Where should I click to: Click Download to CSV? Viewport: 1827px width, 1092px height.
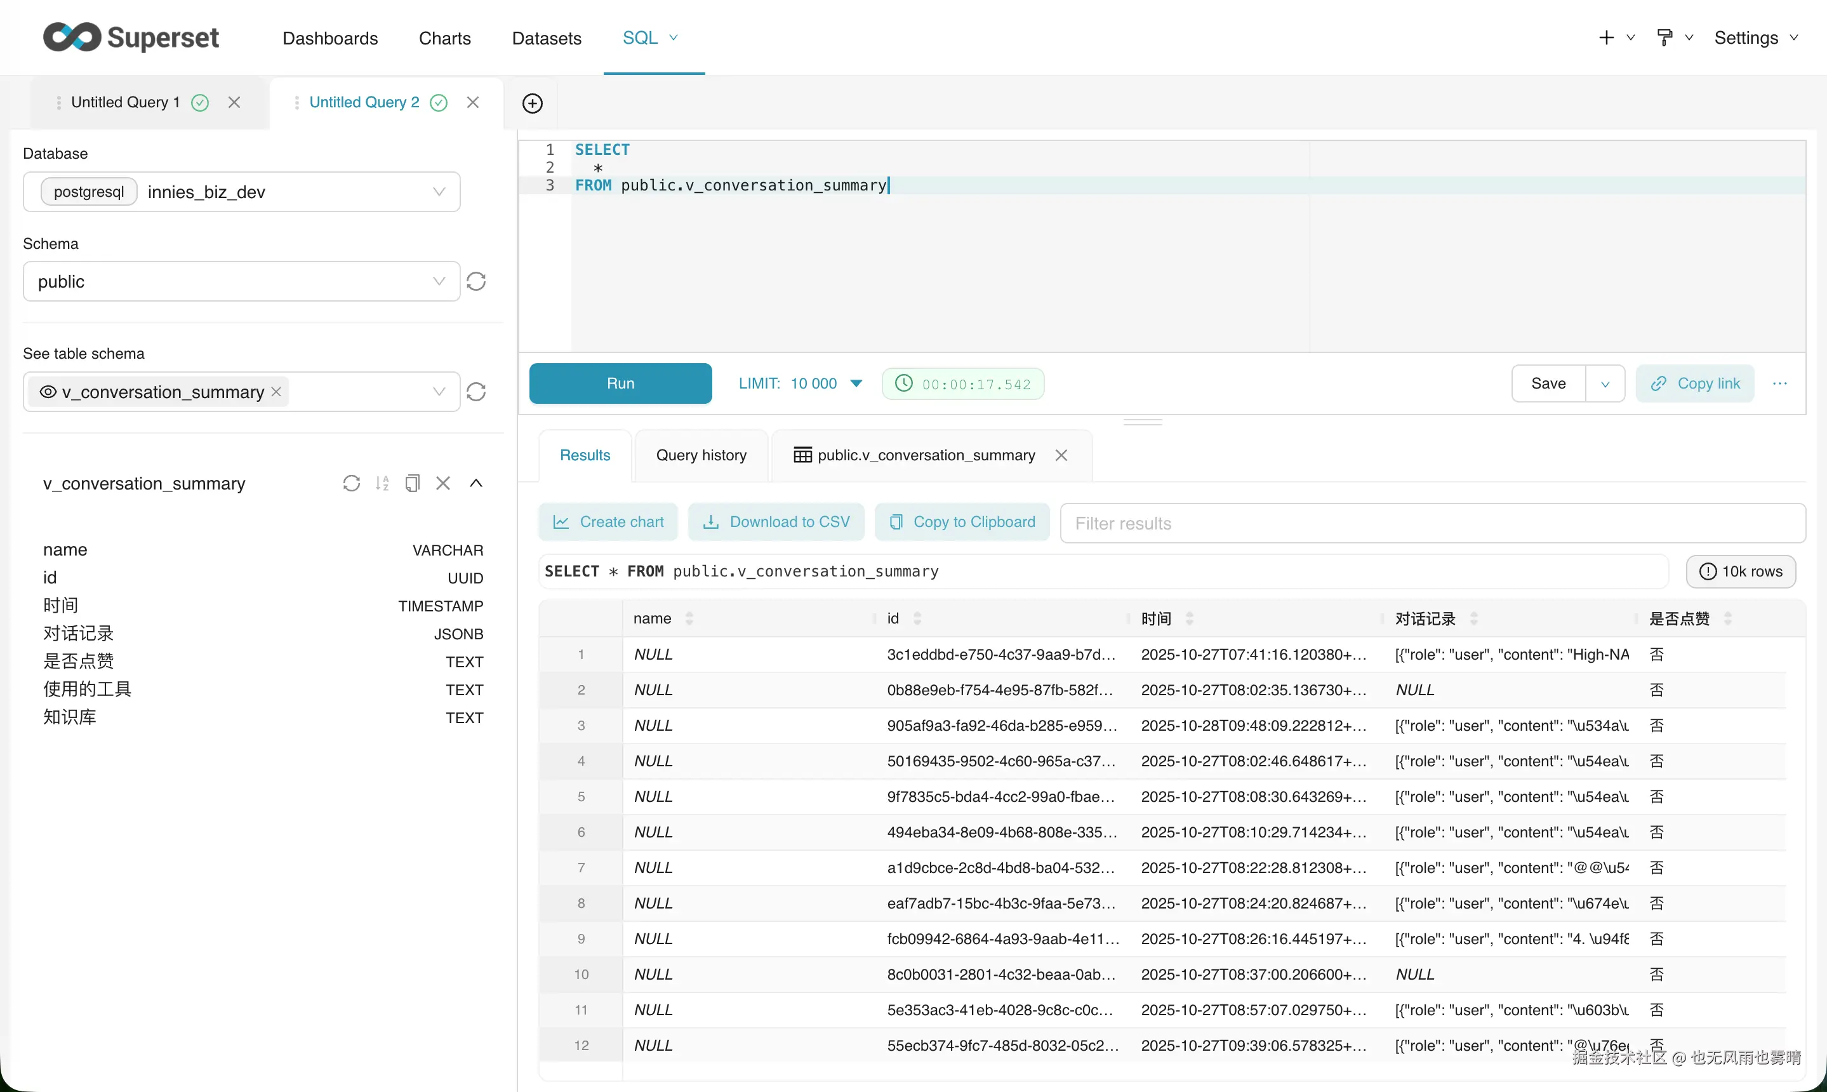click(x=776, y=522)
